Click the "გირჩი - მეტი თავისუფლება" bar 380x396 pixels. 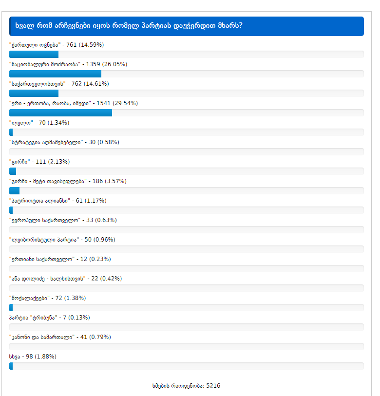15,190
